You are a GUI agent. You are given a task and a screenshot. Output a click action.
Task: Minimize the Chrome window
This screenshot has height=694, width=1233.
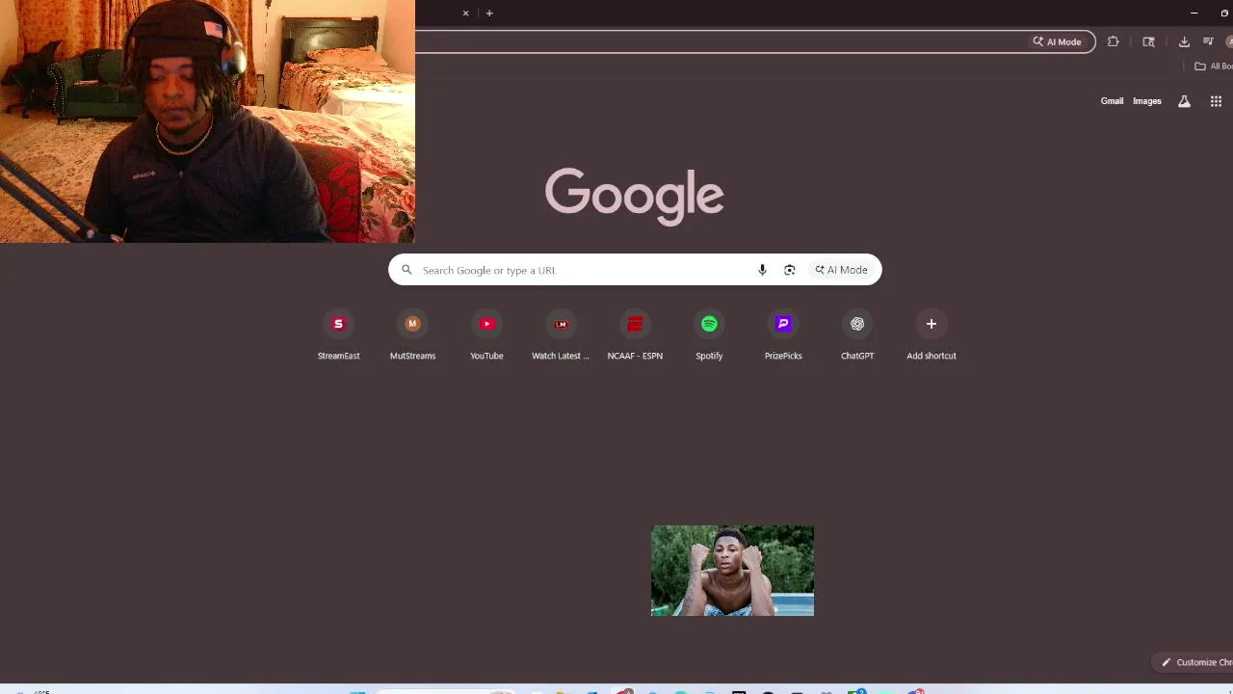[x=1194, y=13]
